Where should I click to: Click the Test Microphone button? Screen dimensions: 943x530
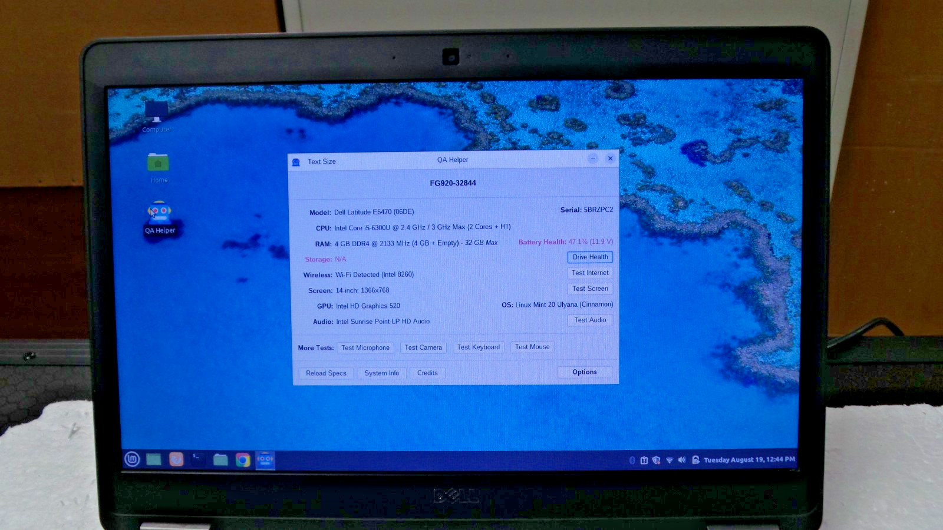click(x=365, y=348)
